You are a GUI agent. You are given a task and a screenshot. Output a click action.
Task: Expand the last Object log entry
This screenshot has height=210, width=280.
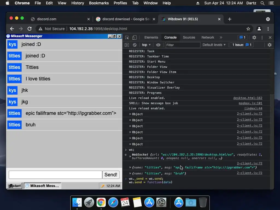(130, 144)
